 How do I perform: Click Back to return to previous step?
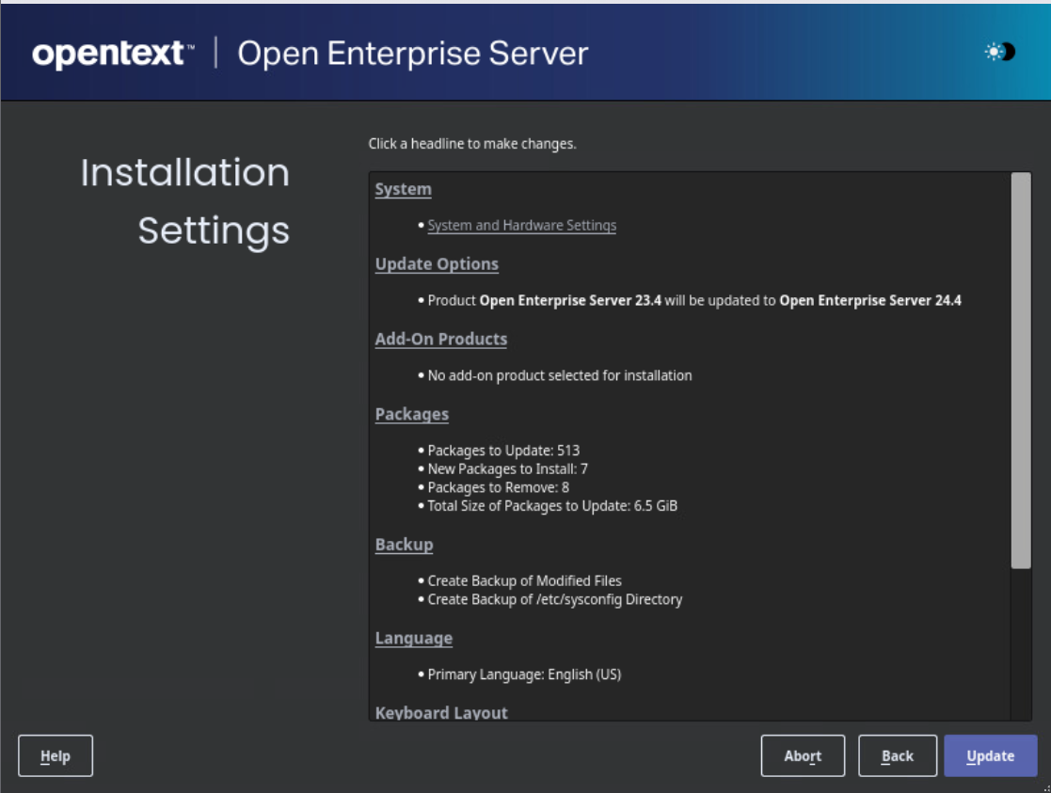[x=897, y=754]
